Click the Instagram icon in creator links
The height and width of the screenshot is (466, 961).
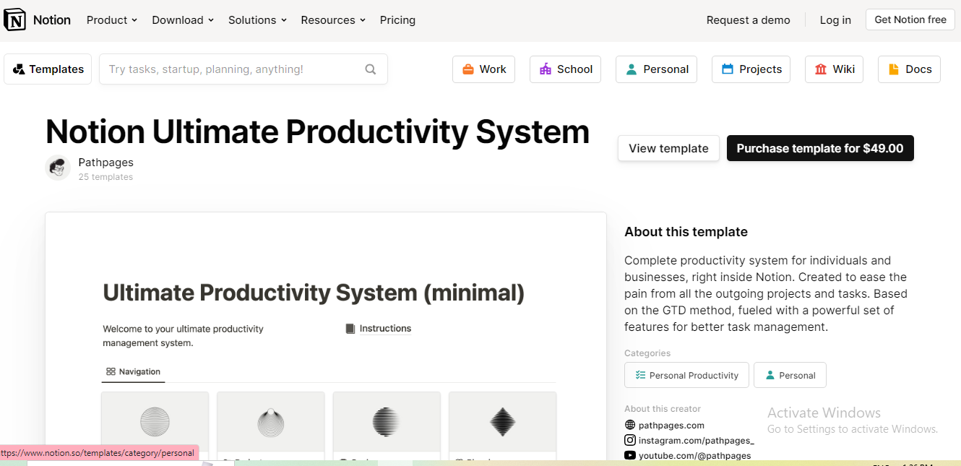point(630,440)
